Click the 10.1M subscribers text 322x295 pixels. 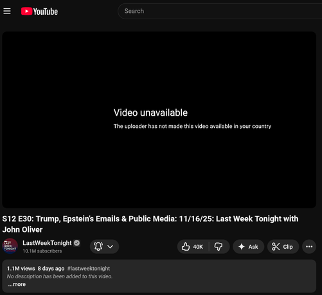tap(42, 251)
